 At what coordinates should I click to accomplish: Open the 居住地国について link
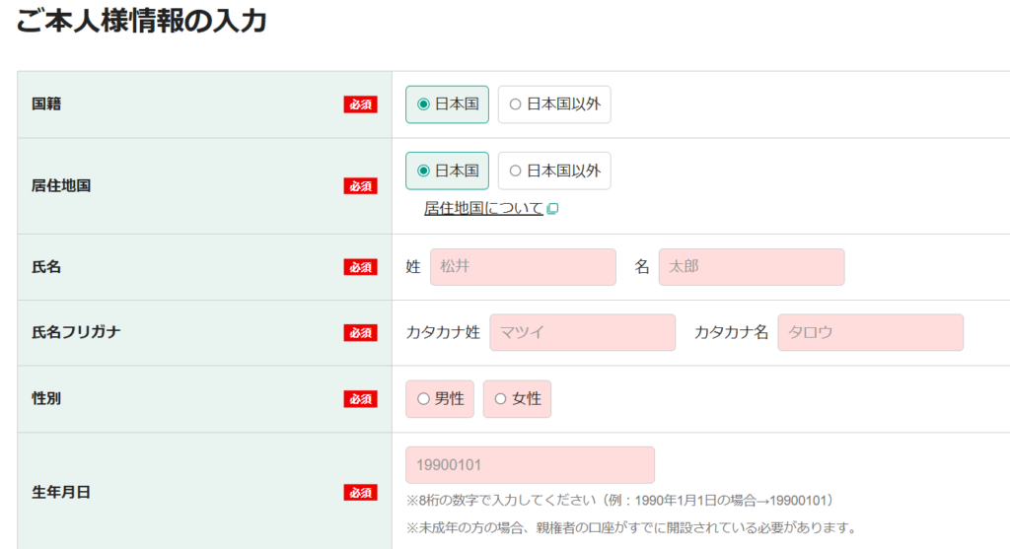483,208
